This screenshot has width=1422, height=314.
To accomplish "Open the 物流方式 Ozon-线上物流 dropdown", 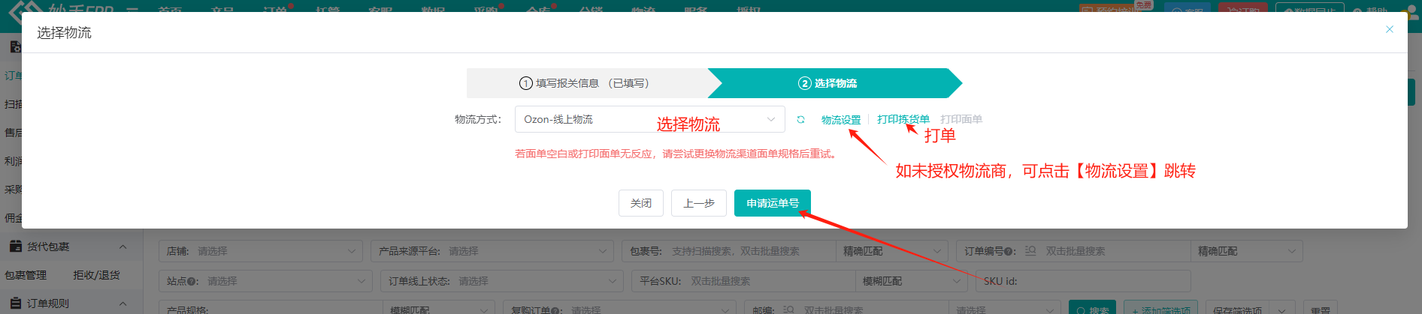I will pyautogui.click(x=649, y=119).
